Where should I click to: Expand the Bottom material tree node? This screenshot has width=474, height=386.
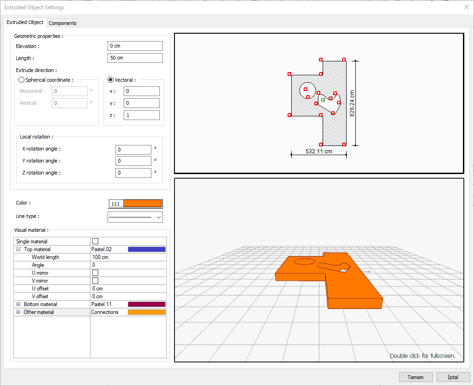(x=18, y=304)
